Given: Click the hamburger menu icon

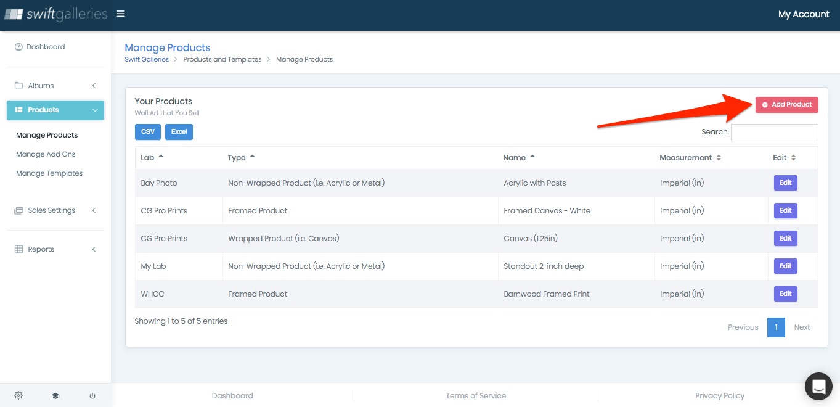Looking at the screenshot, I should coord(121,14).
